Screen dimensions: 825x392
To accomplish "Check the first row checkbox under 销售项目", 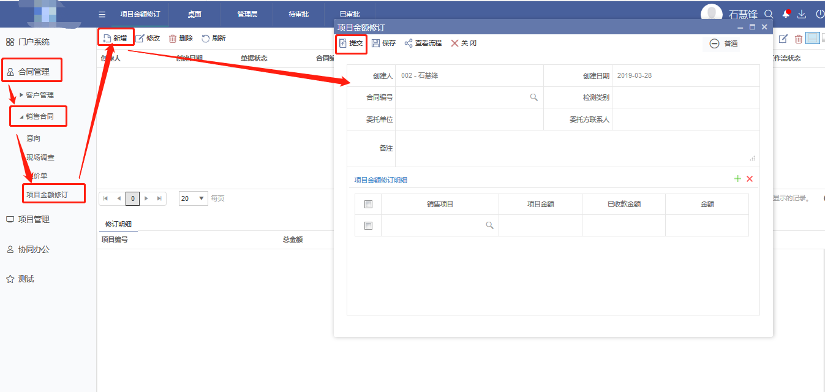I will (x=367, y=225).
